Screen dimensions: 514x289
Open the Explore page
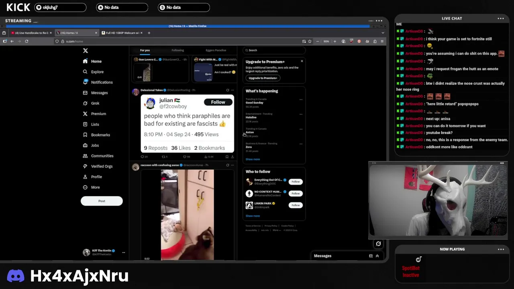point(93,72)
